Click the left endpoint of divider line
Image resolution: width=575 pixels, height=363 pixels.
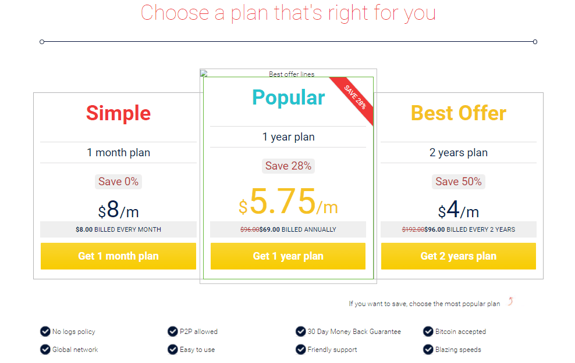pos(42,42)
